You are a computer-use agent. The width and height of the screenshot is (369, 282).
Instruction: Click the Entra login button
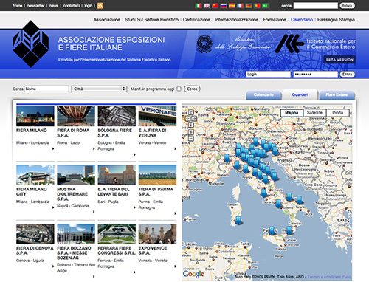tap(347, 75)
